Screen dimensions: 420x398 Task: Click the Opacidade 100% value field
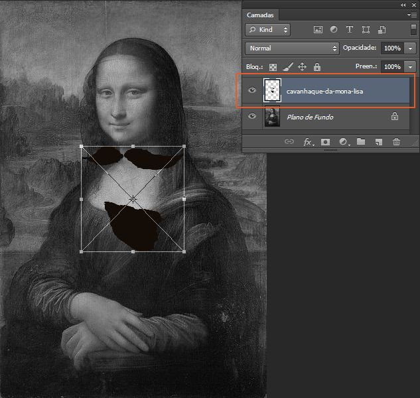393,48
